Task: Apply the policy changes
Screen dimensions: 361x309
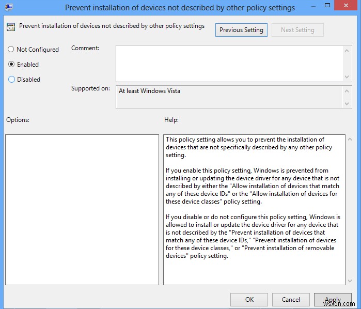Action: pyautogui.click(x=333, y=300)
